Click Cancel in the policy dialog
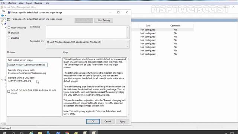 click(107, 121)
